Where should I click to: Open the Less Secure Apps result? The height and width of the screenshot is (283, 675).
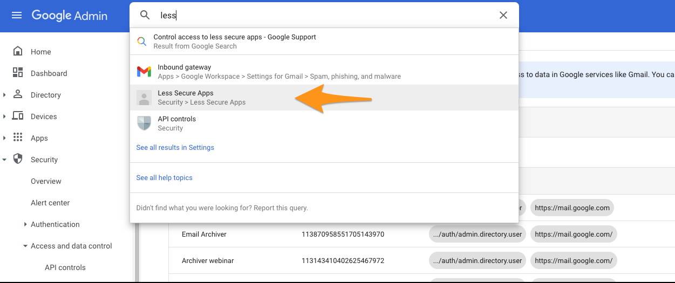point(324,98)
